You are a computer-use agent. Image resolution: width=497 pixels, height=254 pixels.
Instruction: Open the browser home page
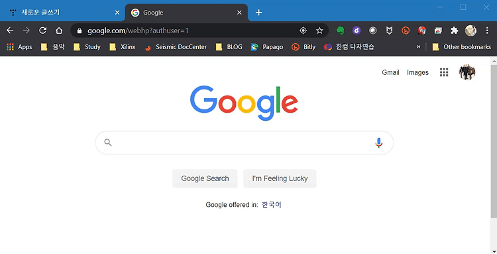(x=59, y=31)
